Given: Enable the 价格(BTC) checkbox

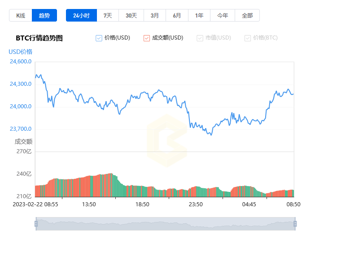Looking at the screenshot, I should point(248,38).
